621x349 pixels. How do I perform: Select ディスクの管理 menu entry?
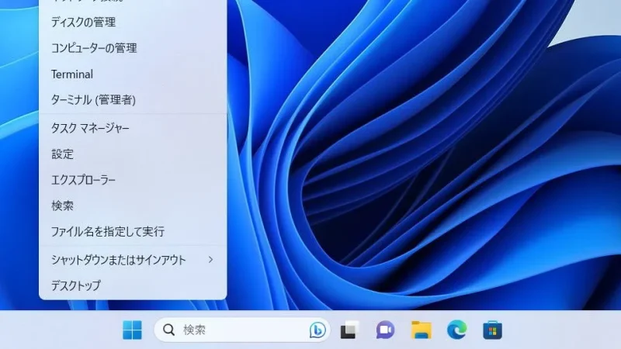133,22
